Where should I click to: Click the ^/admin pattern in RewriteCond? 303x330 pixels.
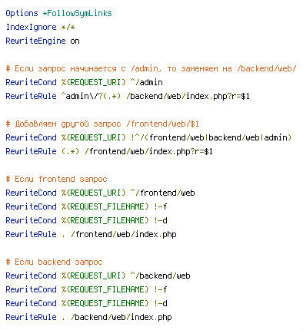(x=146, y=82)
